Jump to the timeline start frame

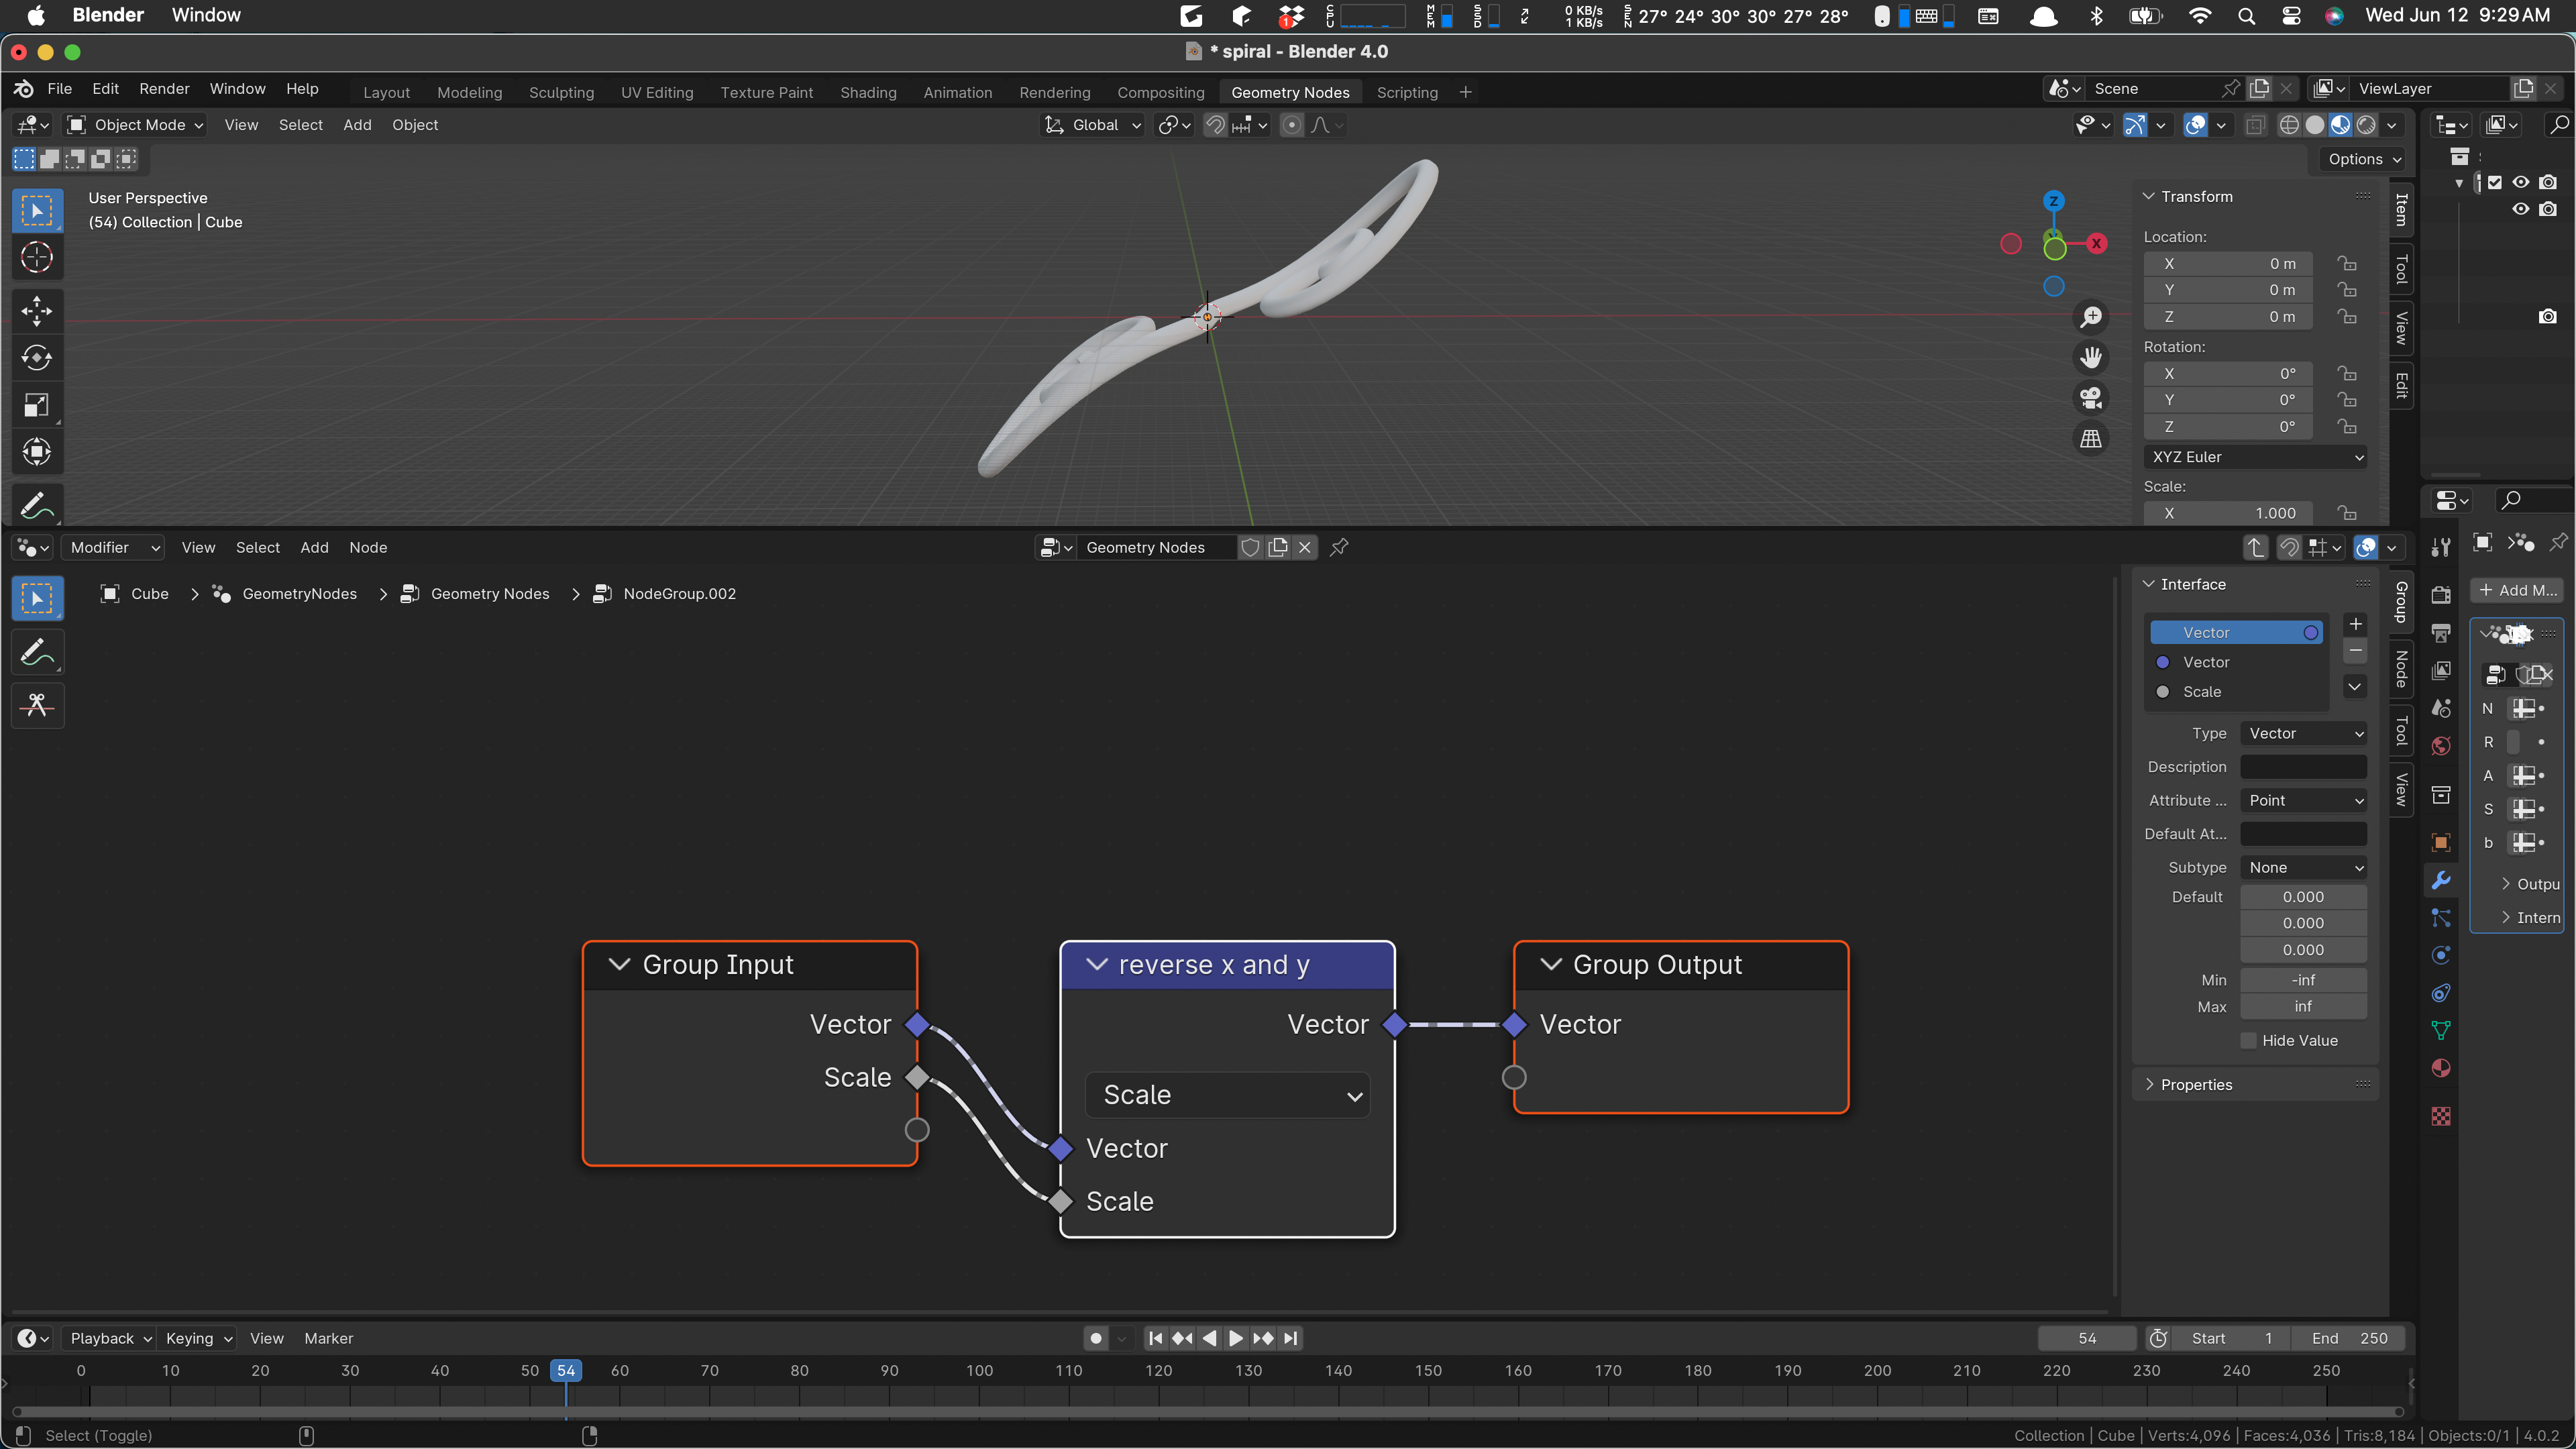point(1155,1338)
